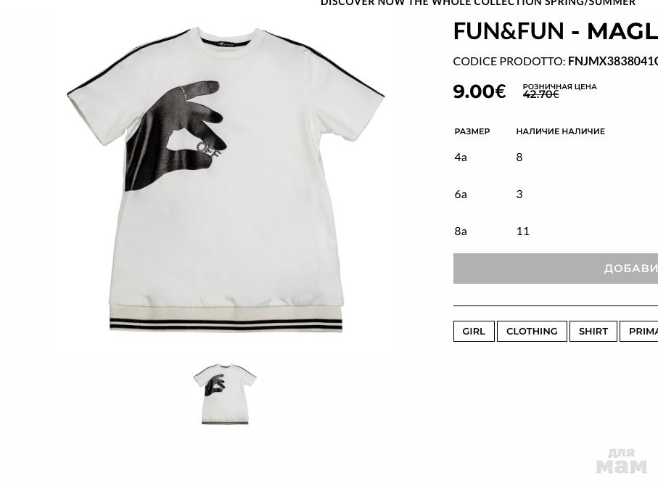Click the РАЗМЕР column header
Screen dimensions: 658x484
tap(472, 131)
